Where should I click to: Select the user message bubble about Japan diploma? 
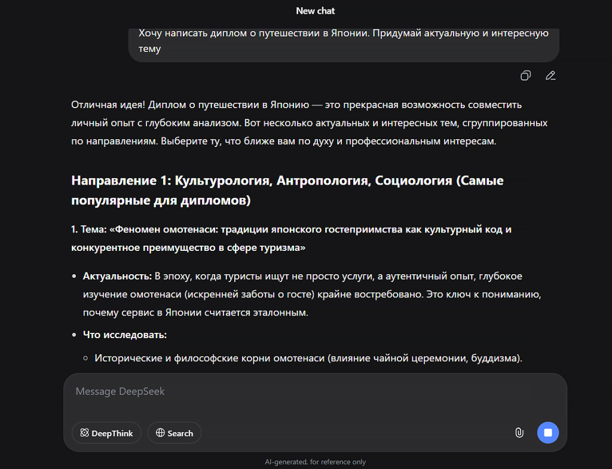coord(343,41)
